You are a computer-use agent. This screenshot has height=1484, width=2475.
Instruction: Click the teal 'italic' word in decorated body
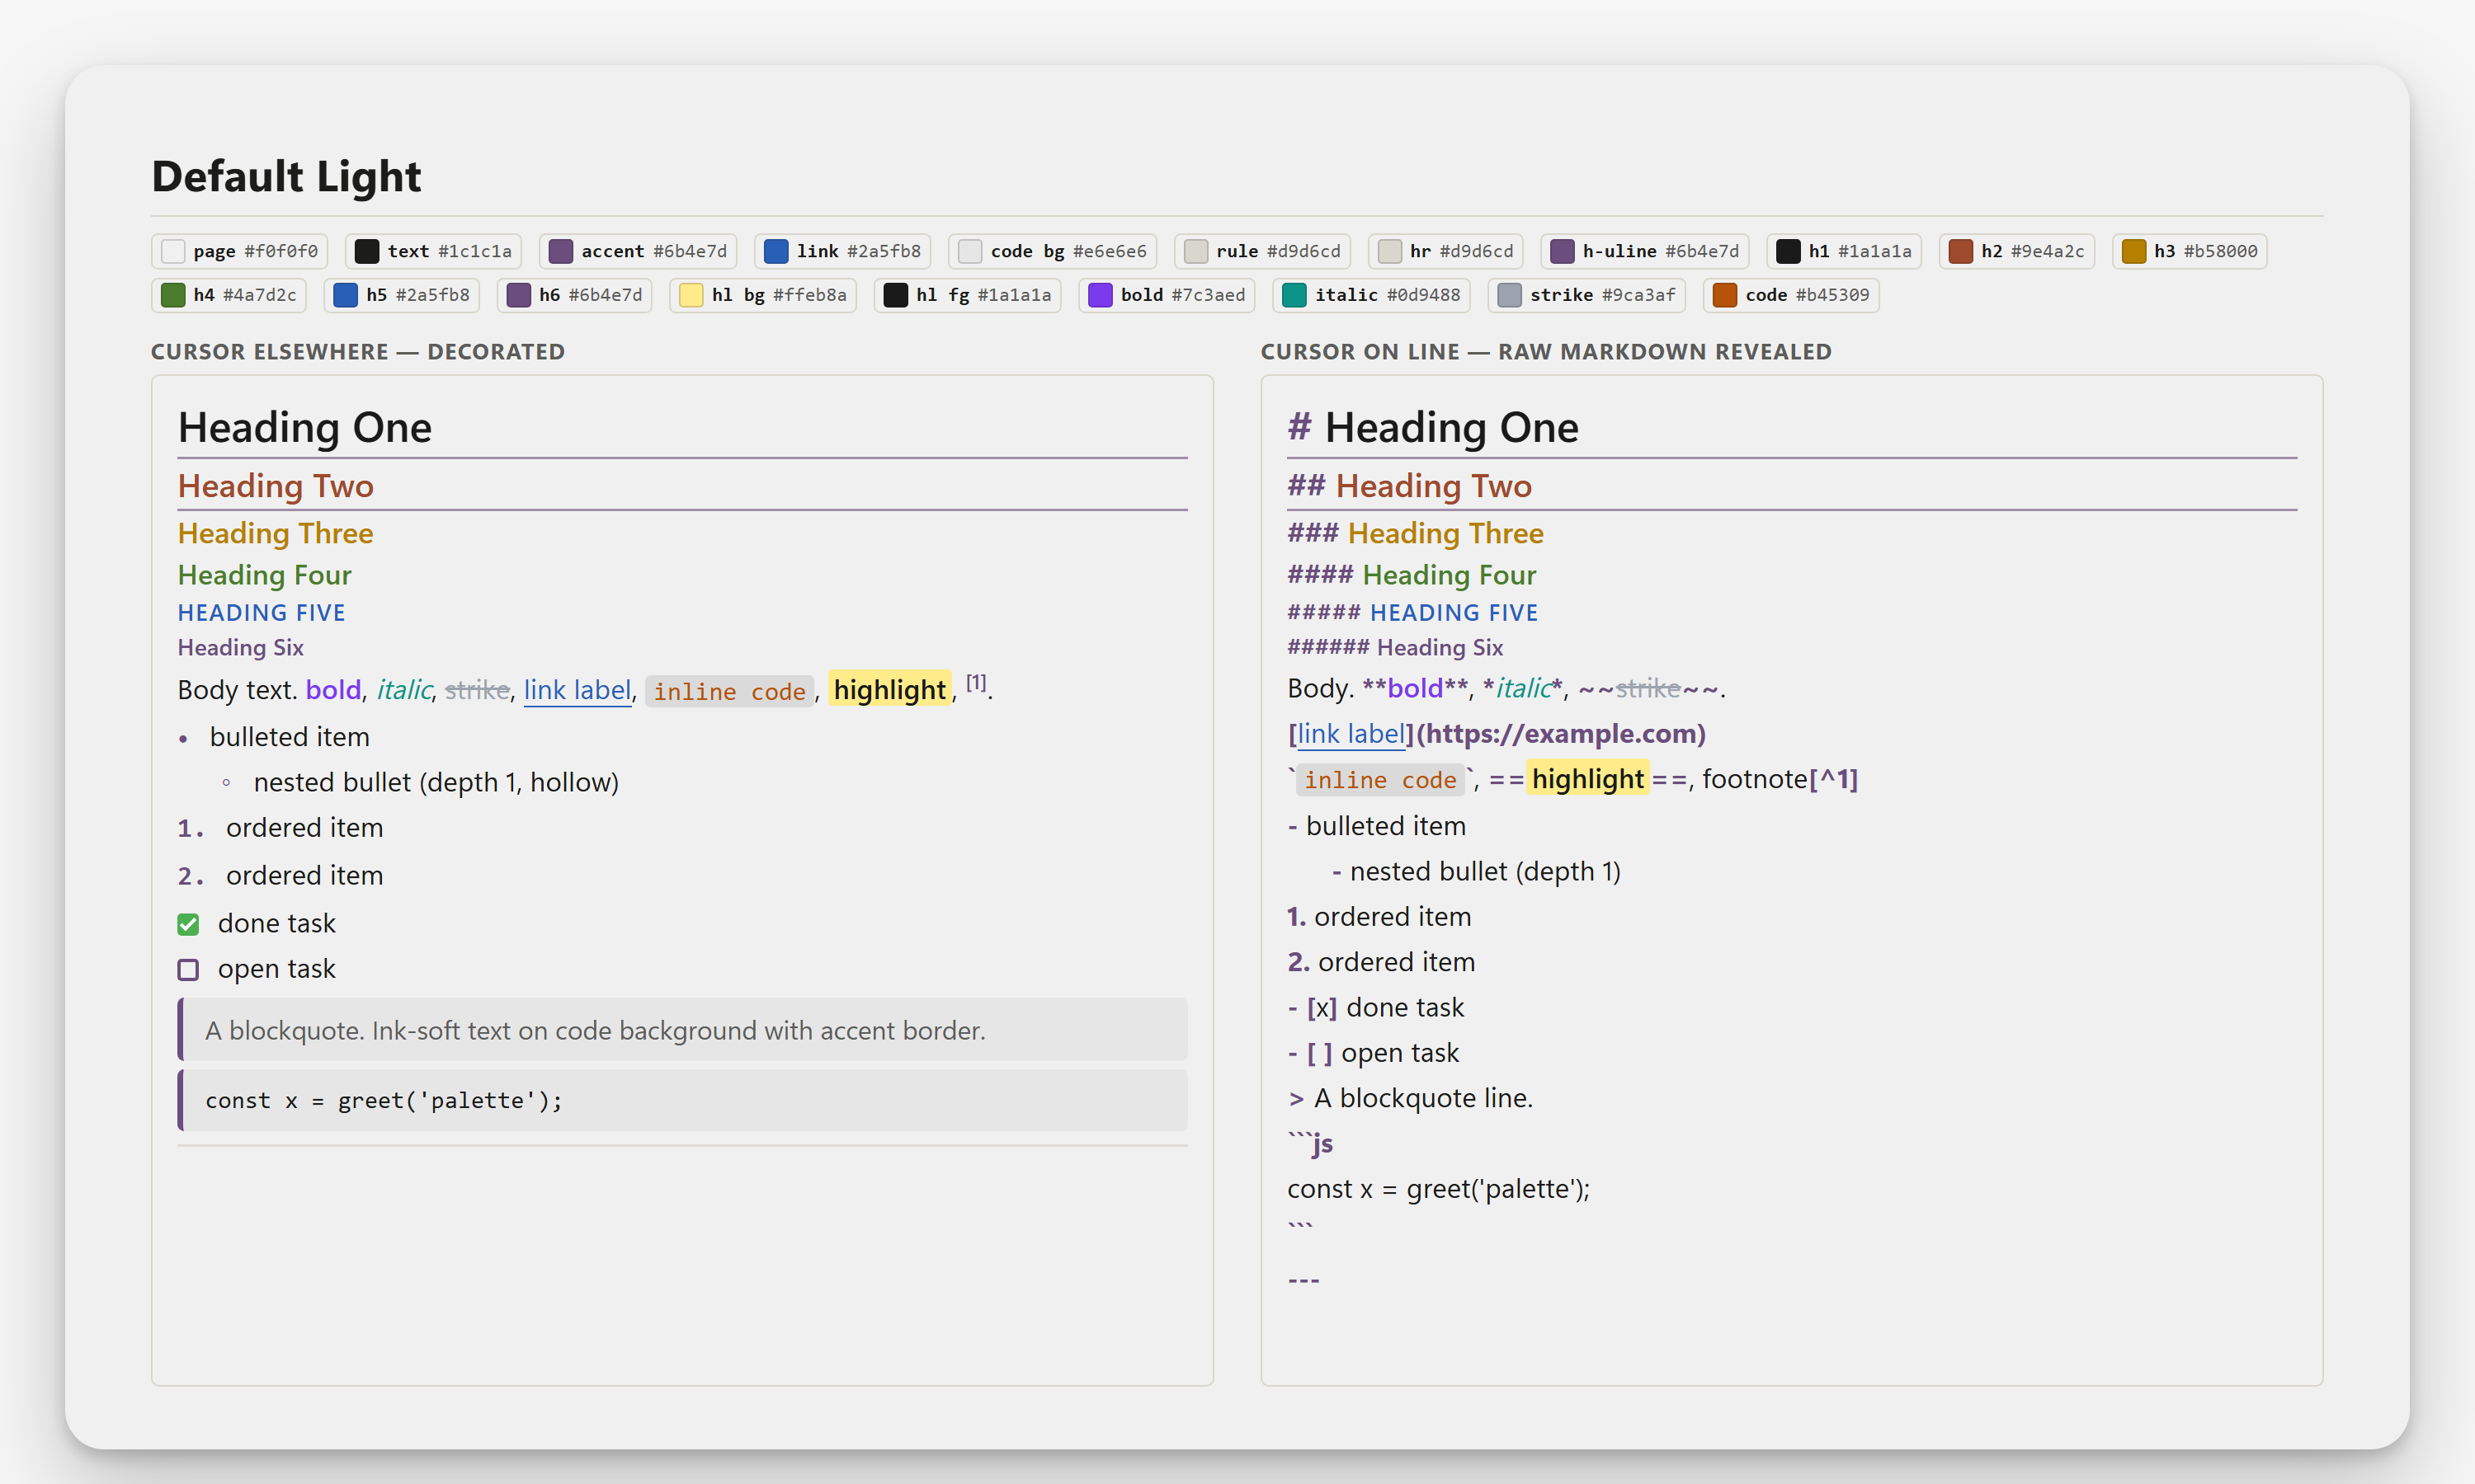[403, 690]
